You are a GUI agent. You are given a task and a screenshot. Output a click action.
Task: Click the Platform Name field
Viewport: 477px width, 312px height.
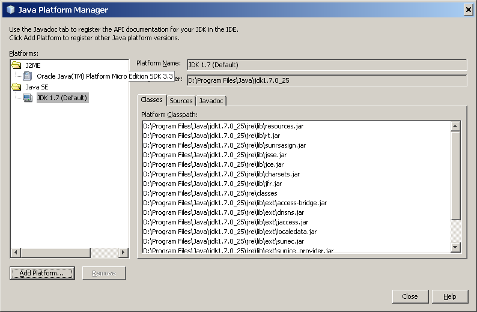coord(327,65)
